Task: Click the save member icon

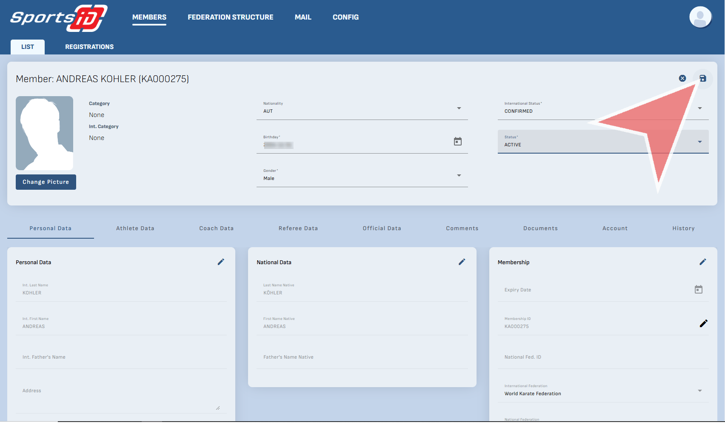Action: click(702, 78)
